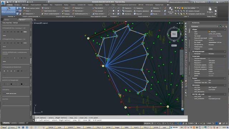This screenshot has width=229, height=129.
Task: Click the Цвет ПоСлою color swatch in Properties
Action: point(209,32)
